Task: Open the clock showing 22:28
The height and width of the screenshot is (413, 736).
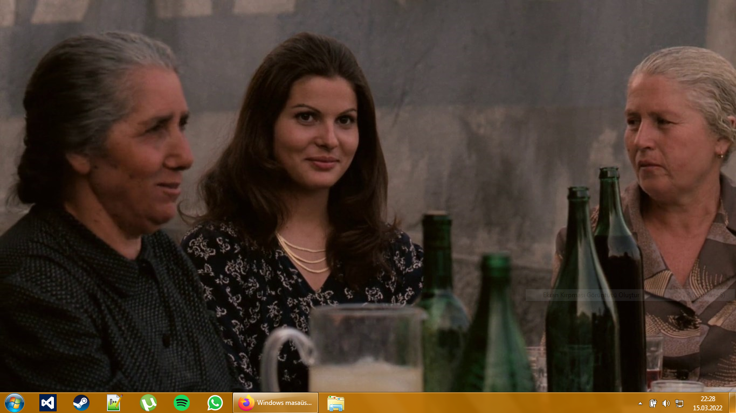Action: (x=707, y=403)
